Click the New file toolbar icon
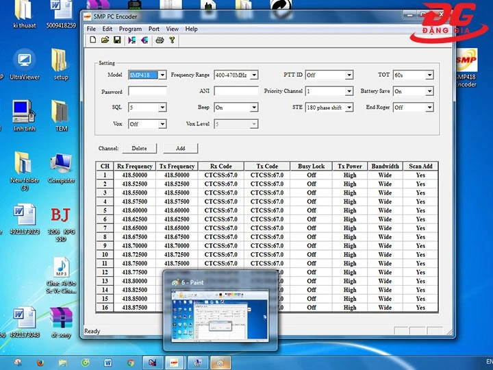Image resolution: width=493 pixels, height=370 pixels. coord(92,40)
